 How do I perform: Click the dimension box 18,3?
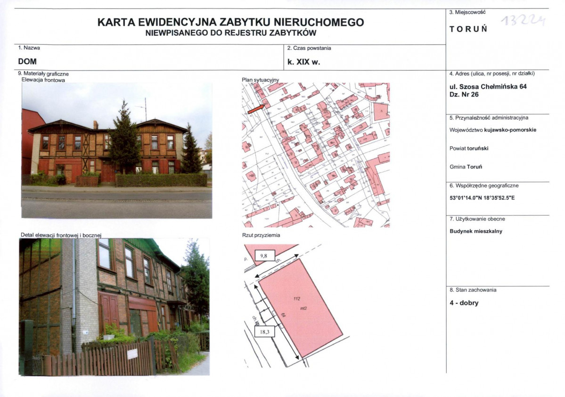(x=264, y=332)
